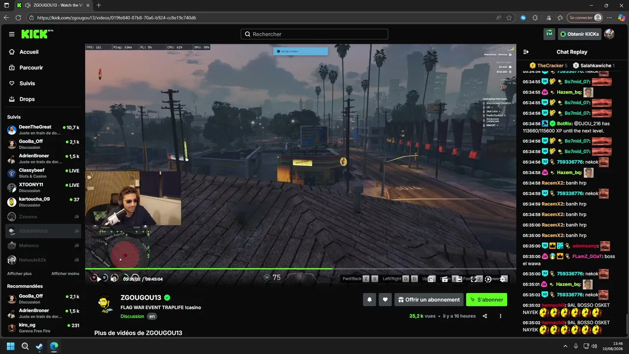The height and width of the screenshot is (354, 629).
Task: Open video player settings gear
Action: point(503,279)
